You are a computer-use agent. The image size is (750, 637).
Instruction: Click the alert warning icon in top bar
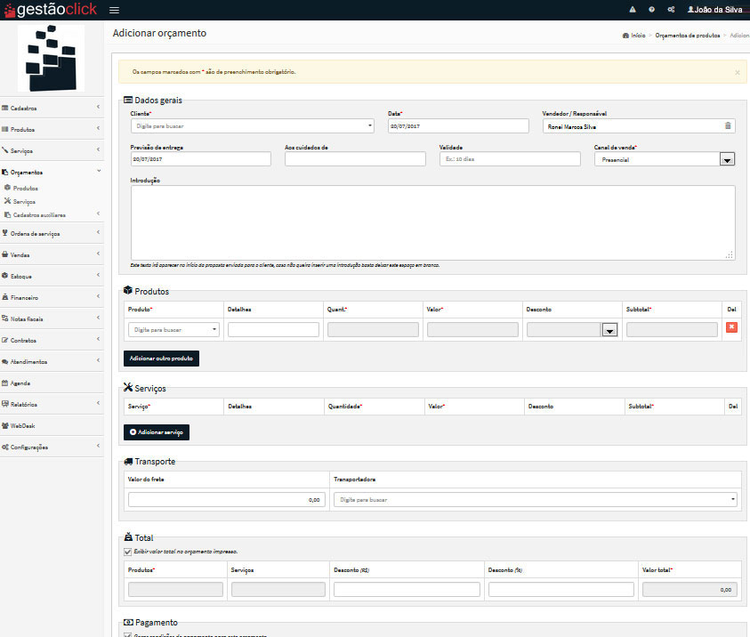tap(633, 10)
